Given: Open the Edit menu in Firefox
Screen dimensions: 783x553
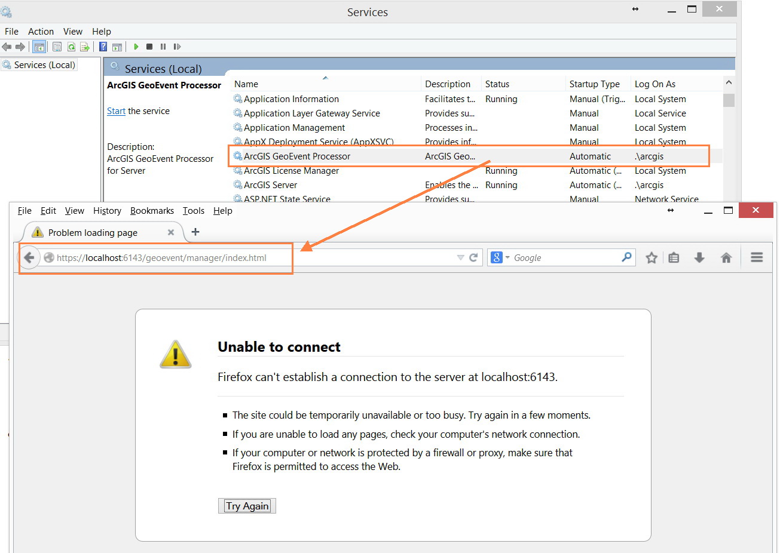Looking at the screenshot, I should tap(48, 211).
